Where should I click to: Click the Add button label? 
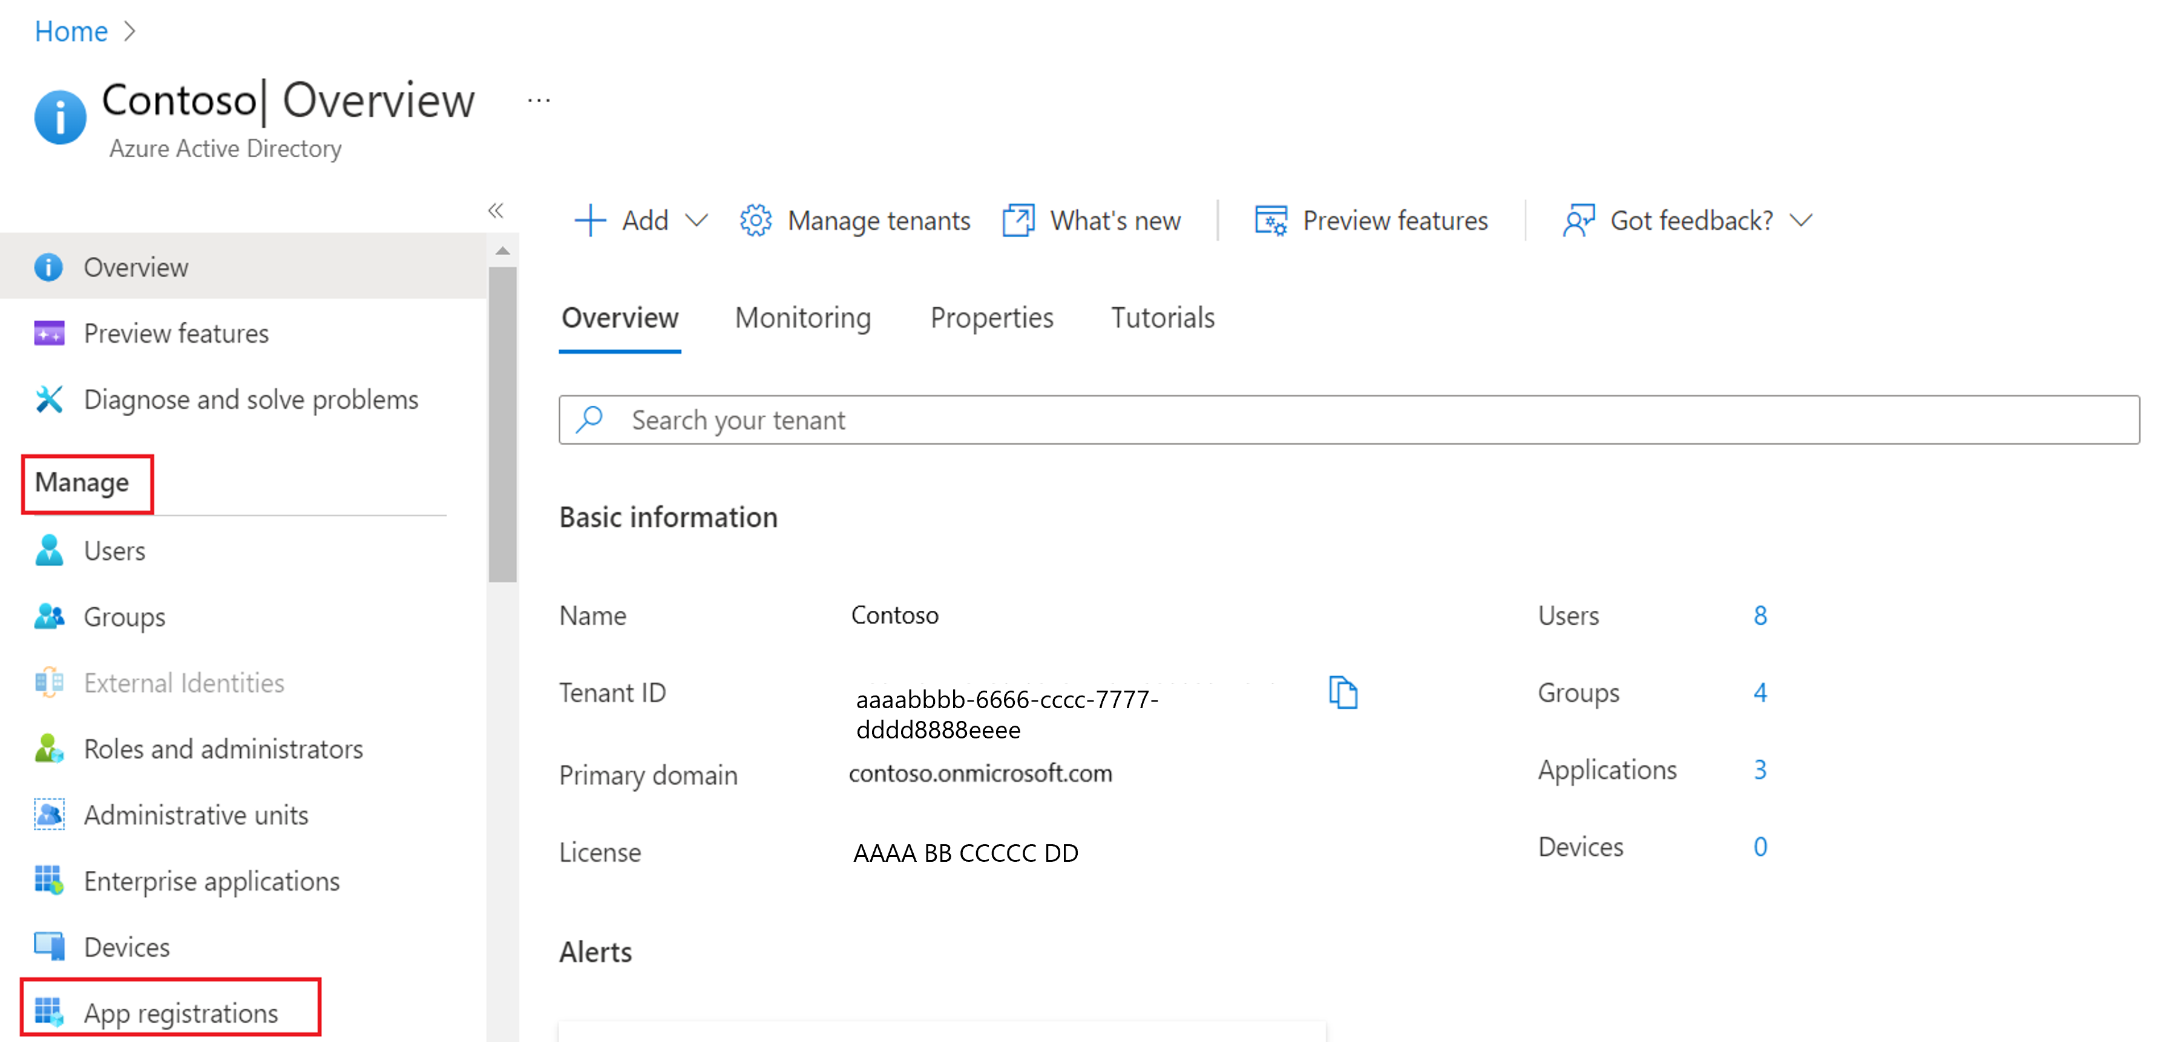click(x=645, y=220)
